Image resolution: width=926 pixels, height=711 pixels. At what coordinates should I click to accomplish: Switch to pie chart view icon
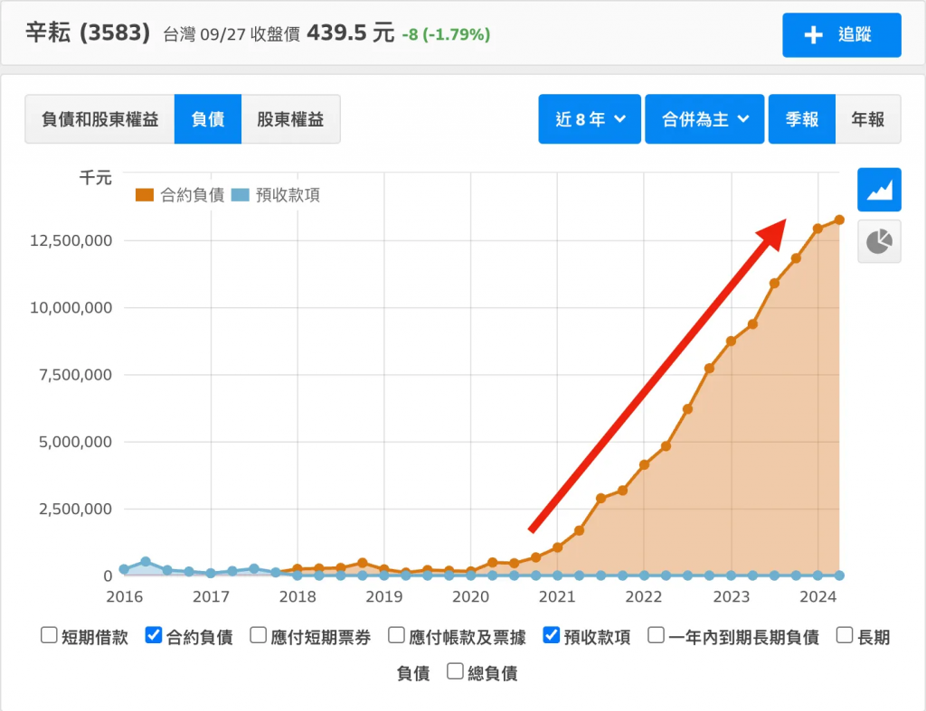coord(879,241)
